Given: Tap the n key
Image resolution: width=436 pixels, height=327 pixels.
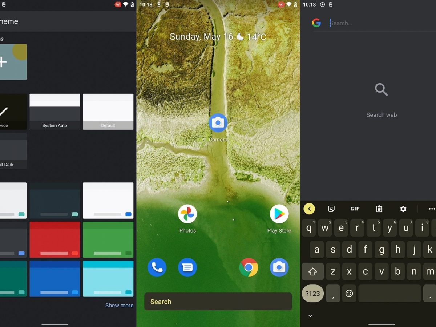Looking at the screenshot, I should point(414,271).
